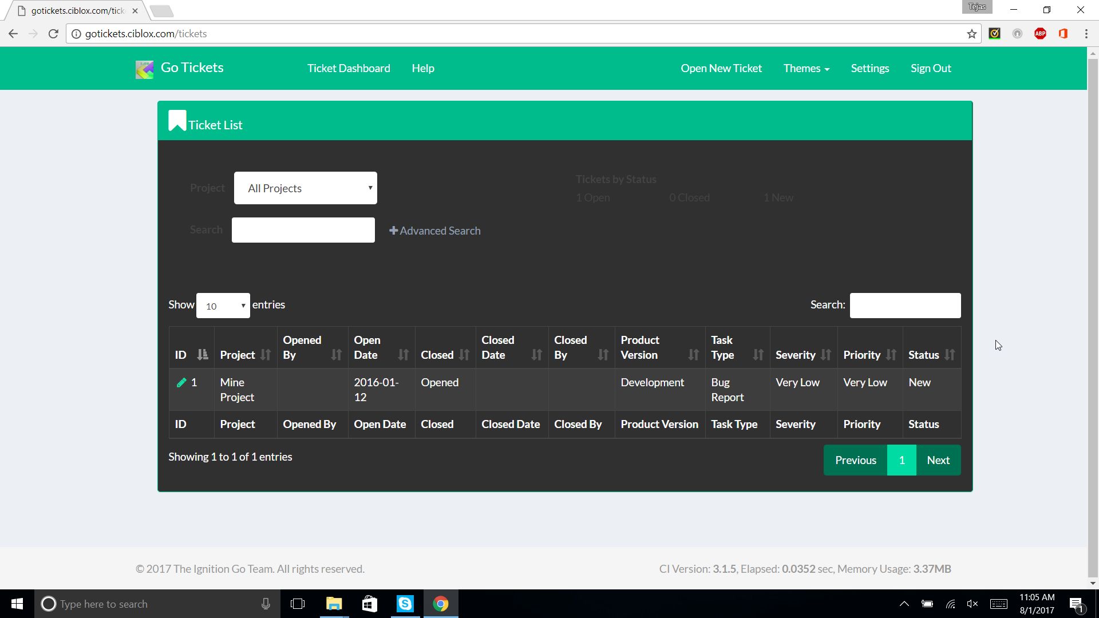Click the sort arrows on the Status column

coord(950,355)
